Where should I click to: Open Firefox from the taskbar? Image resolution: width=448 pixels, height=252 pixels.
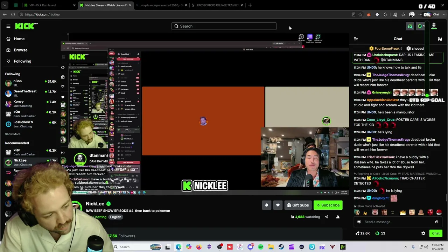[x=199, y=247]
